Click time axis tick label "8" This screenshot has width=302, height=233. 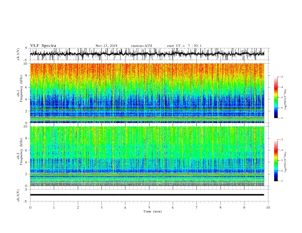(x=220, y=207)
